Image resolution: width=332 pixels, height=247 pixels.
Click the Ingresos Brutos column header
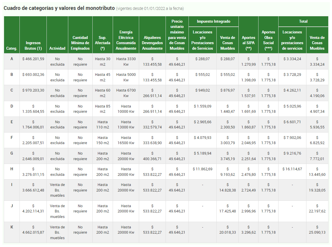pyautogui.click(x=33, y=46)
